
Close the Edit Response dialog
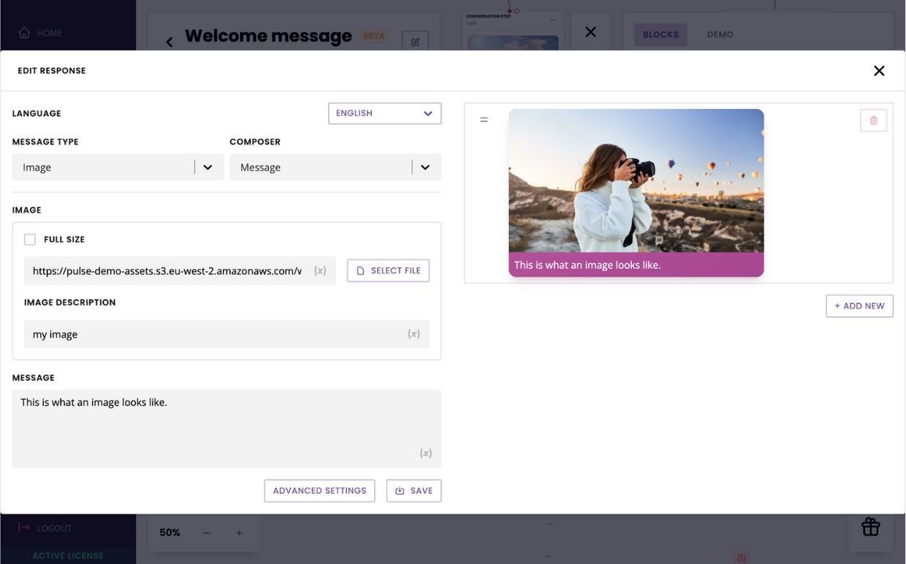pos(879,71)
